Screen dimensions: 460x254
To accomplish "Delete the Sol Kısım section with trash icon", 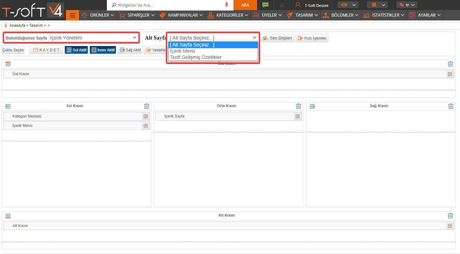I will click(146, 106).
